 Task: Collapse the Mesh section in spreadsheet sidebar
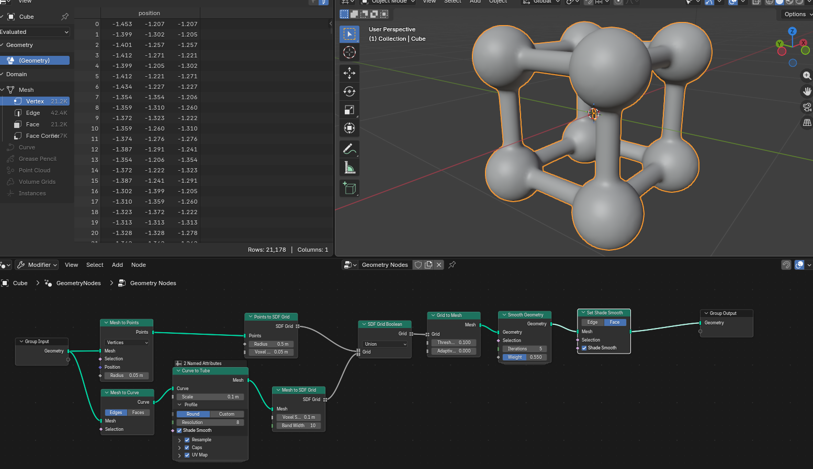tap(2, 90)
